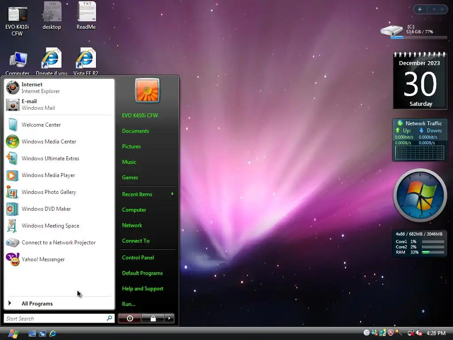The image size is (453, 340).
Task: Click Switch between windows quick launch icon
Action: pos(42,333)
